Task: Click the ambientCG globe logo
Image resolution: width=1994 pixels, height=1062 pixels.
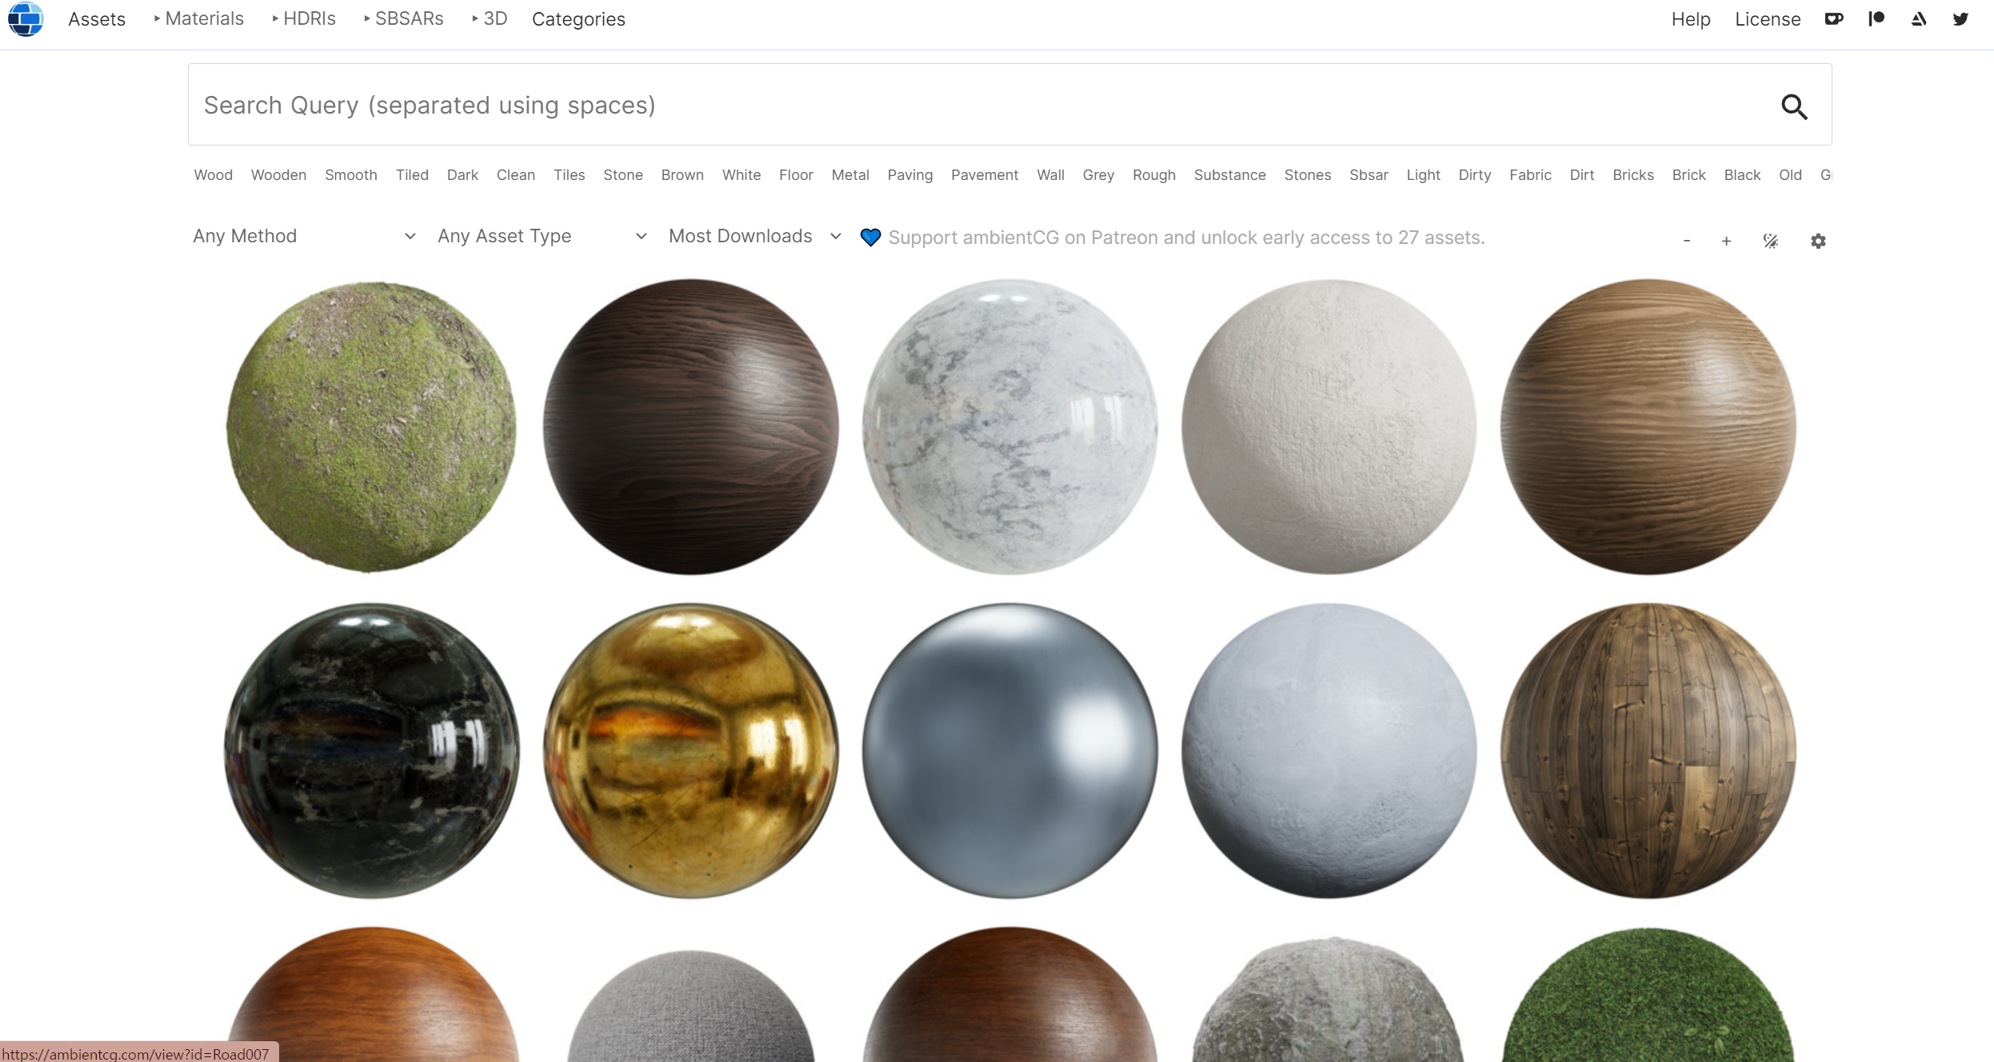Action: point(26,18)
